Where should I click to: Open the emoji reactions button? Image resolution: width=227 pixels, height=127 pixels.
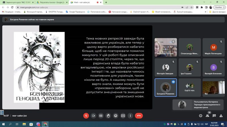(x=115, y=116)
